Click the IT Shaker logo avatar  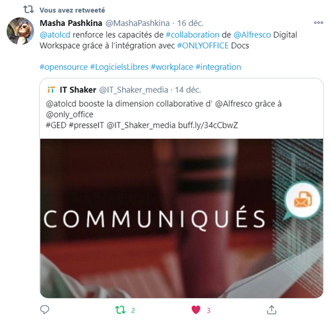[x=51, y=90]
